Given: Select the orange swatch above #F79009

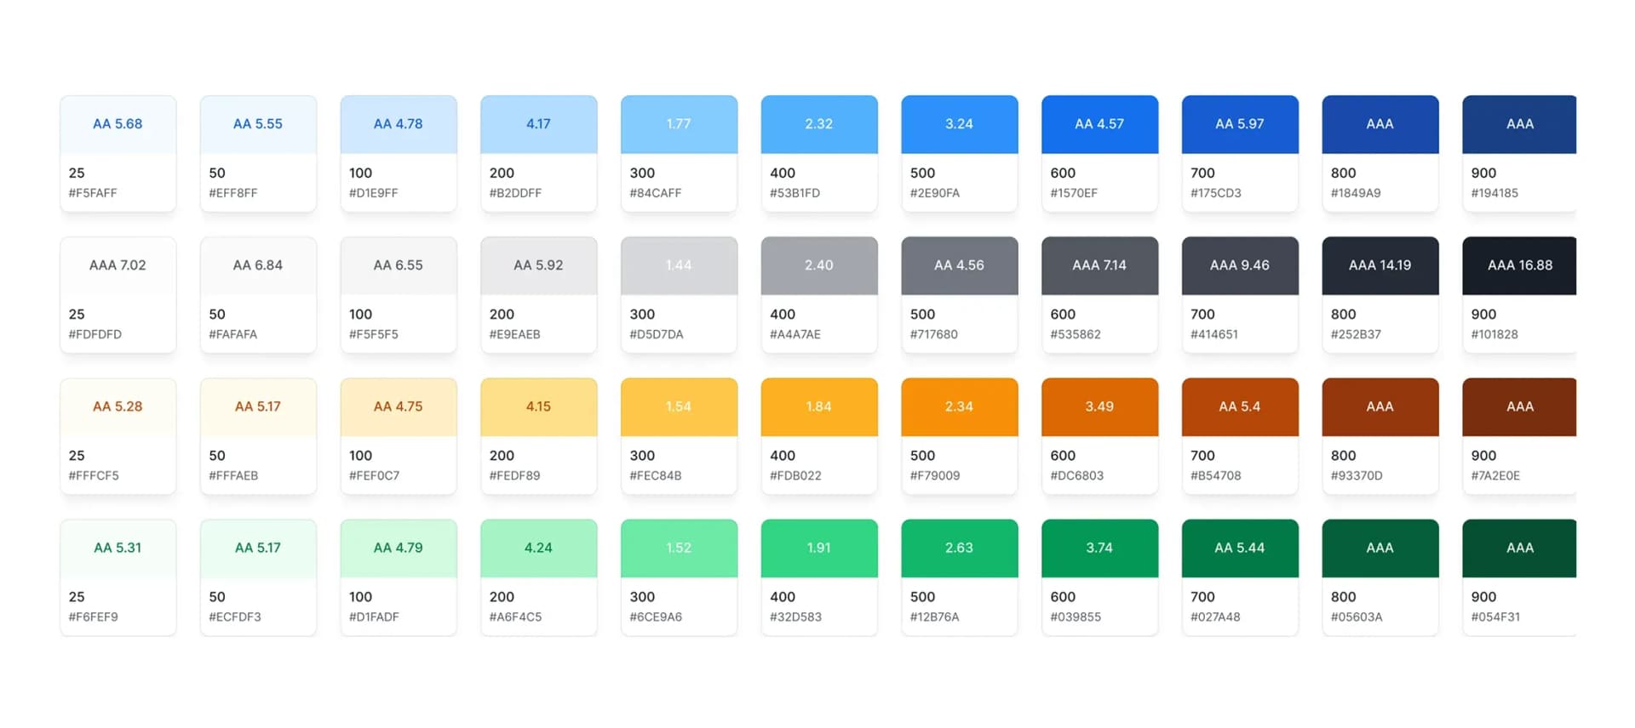Looking at the screenshot, I should click(959, 407).
